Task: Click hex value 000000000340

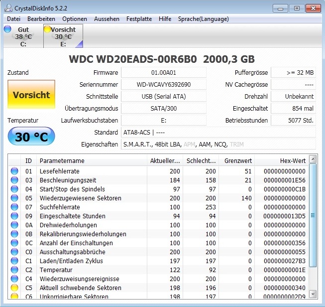Action: [x=284, y=288]
